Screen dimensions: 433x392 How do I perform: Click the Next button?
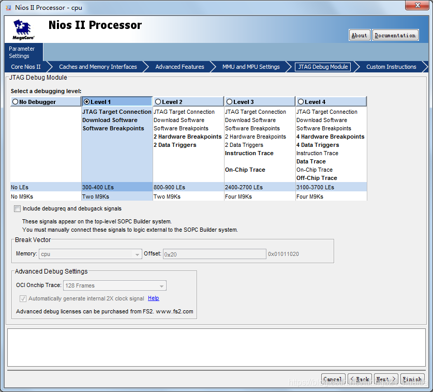386,379
